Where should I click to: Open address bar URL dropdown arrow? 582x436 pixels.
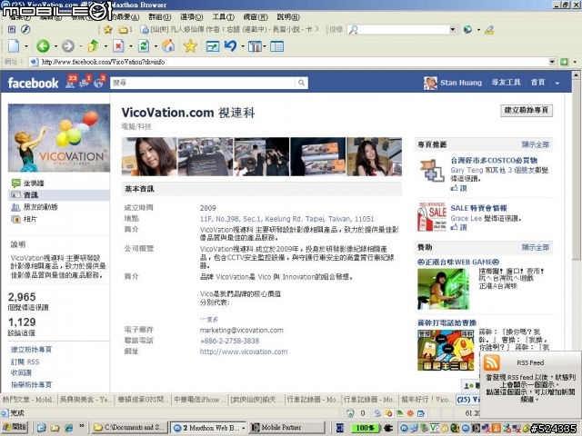point(552,62)
